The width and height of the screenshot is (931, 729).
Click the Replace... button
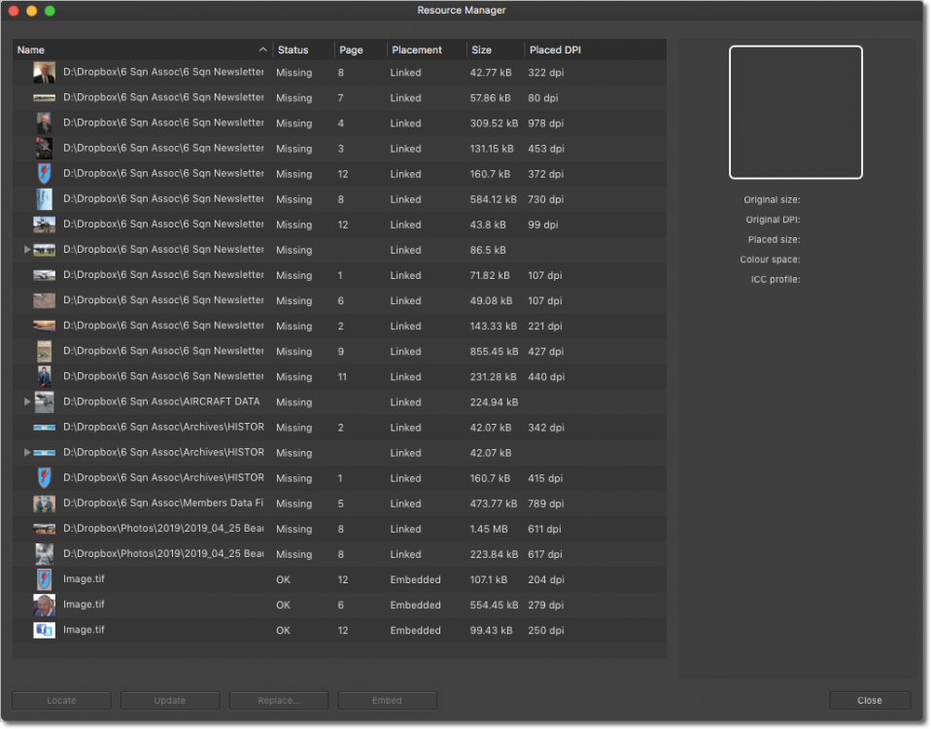(279, 701)
